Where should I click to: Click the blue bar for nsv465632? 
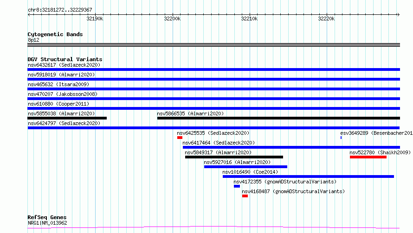click(213, 89)
